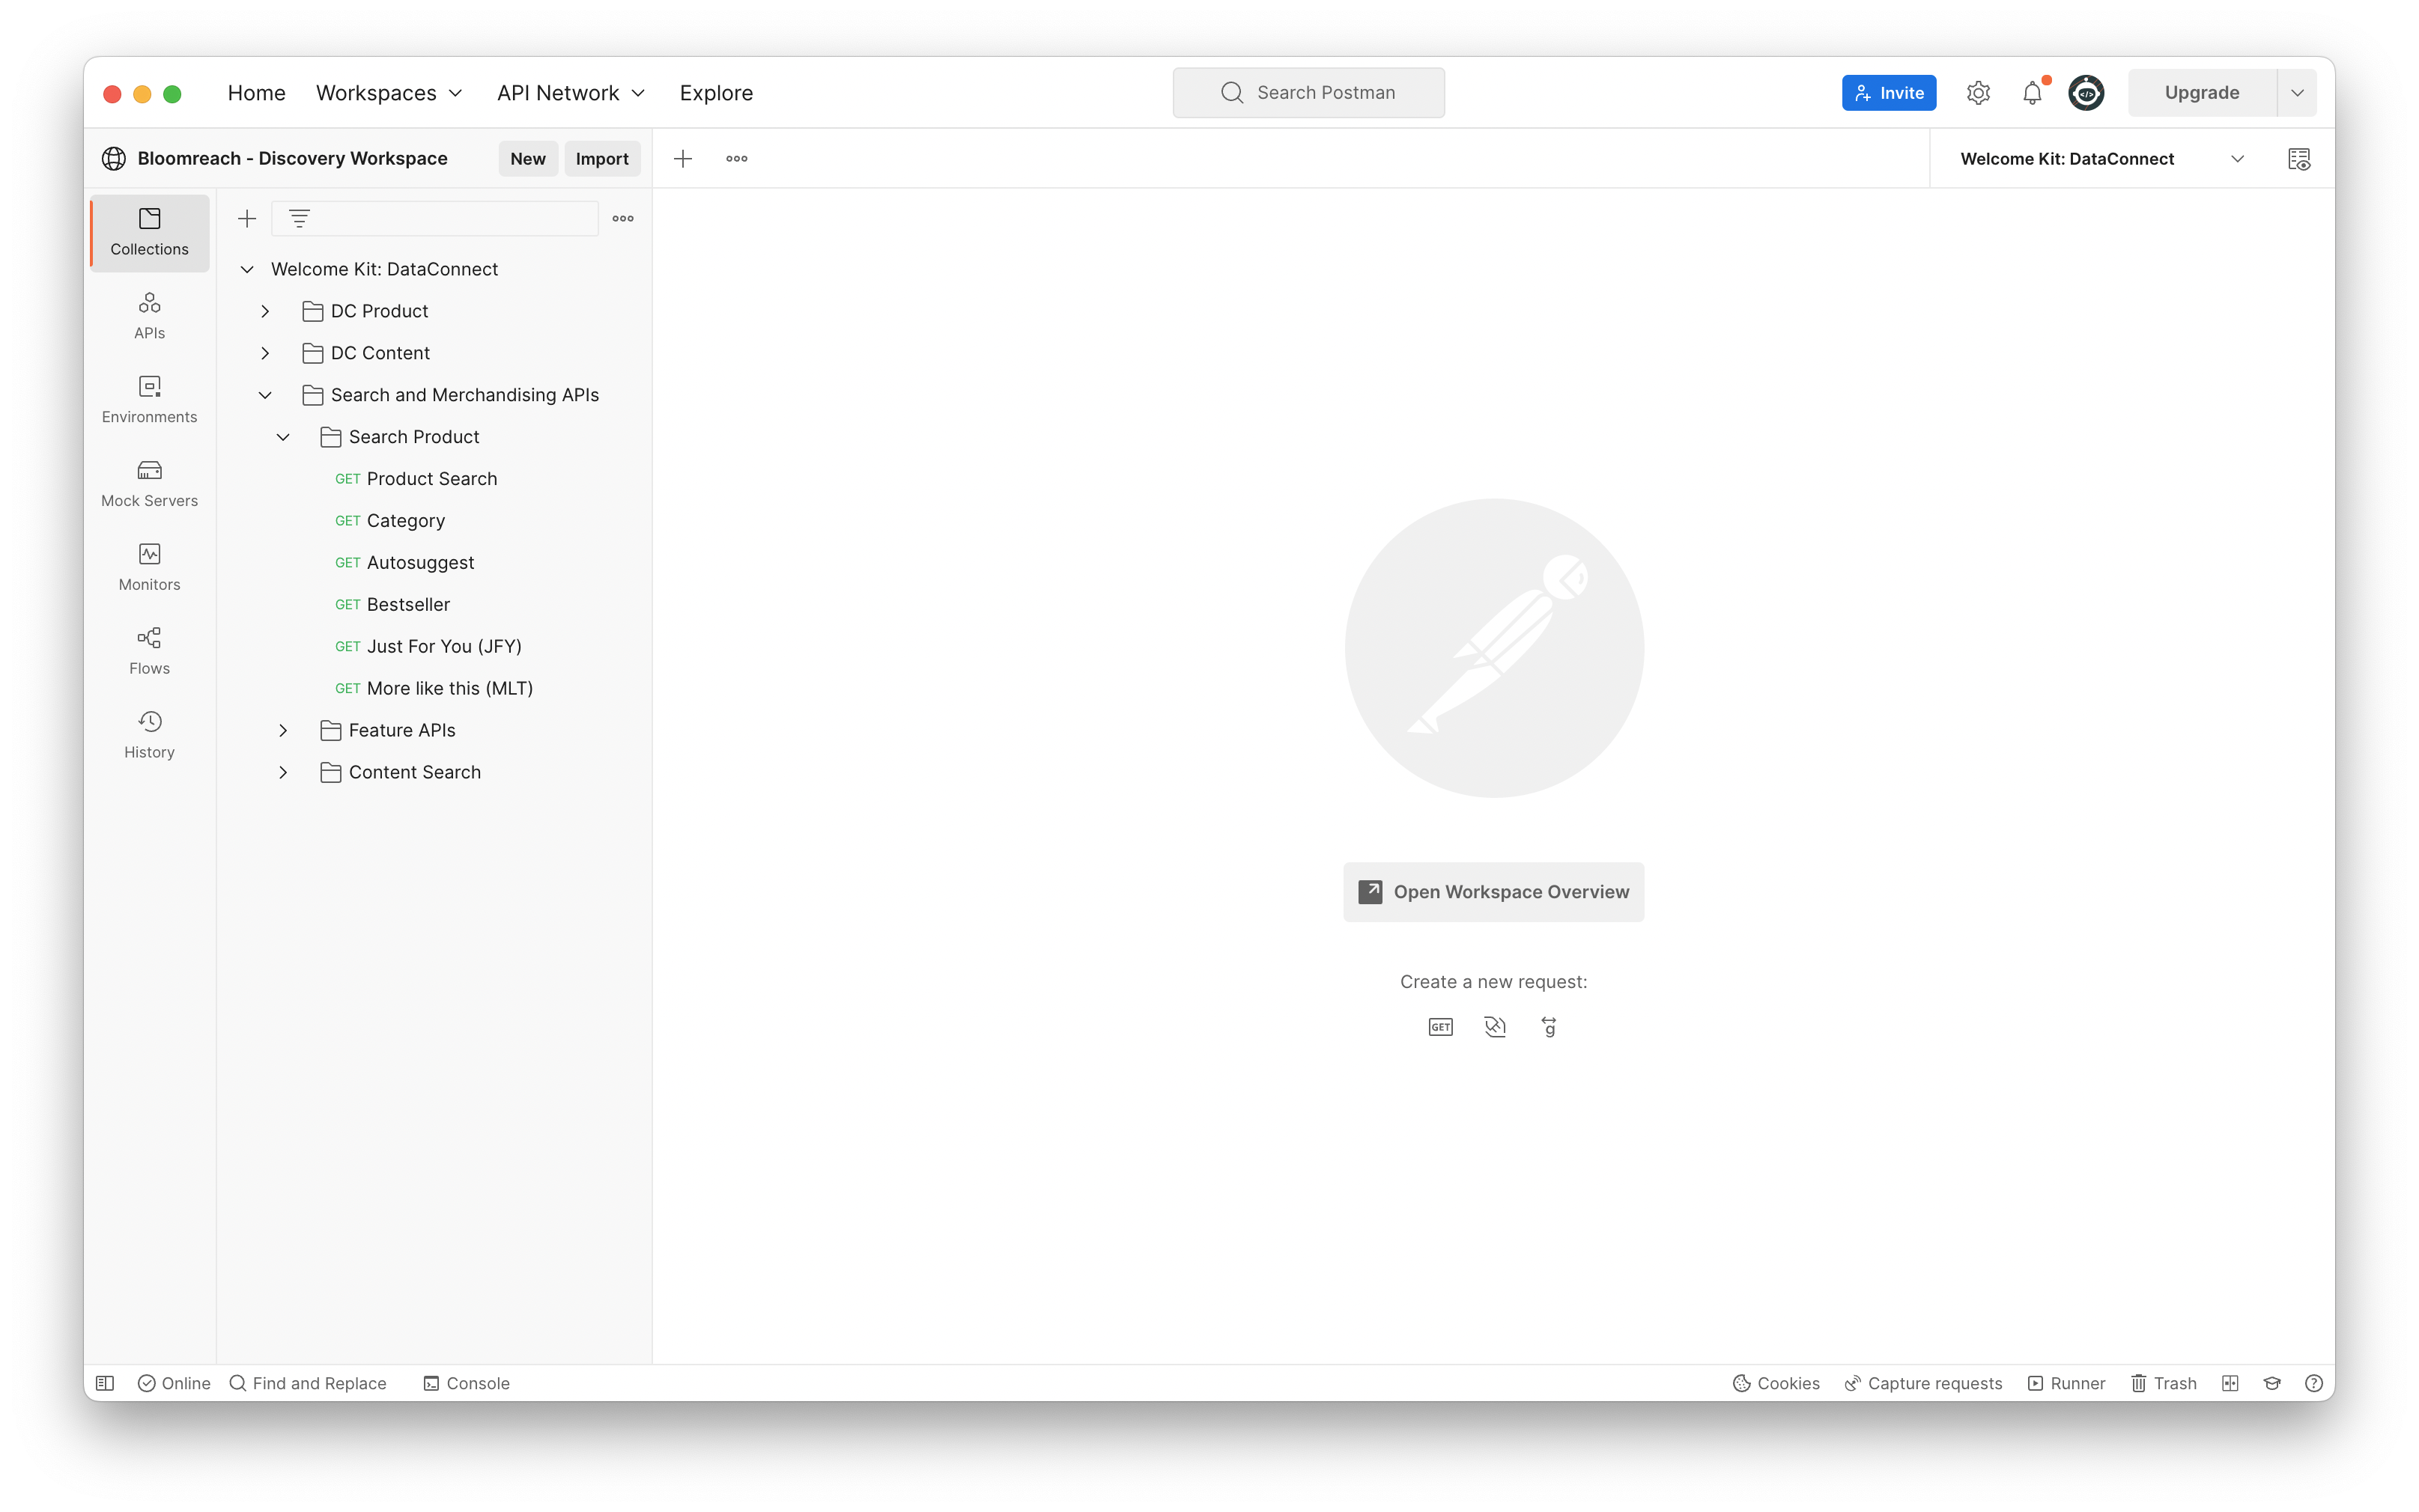Click the Online connection status
The height and width of the screenshot is (1512, 2419).
[x=174, y=1383]
